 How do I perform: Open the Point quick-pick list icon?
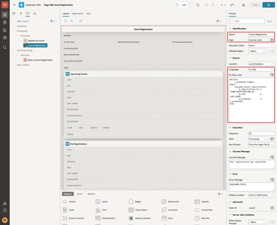[x=272, y=139]
